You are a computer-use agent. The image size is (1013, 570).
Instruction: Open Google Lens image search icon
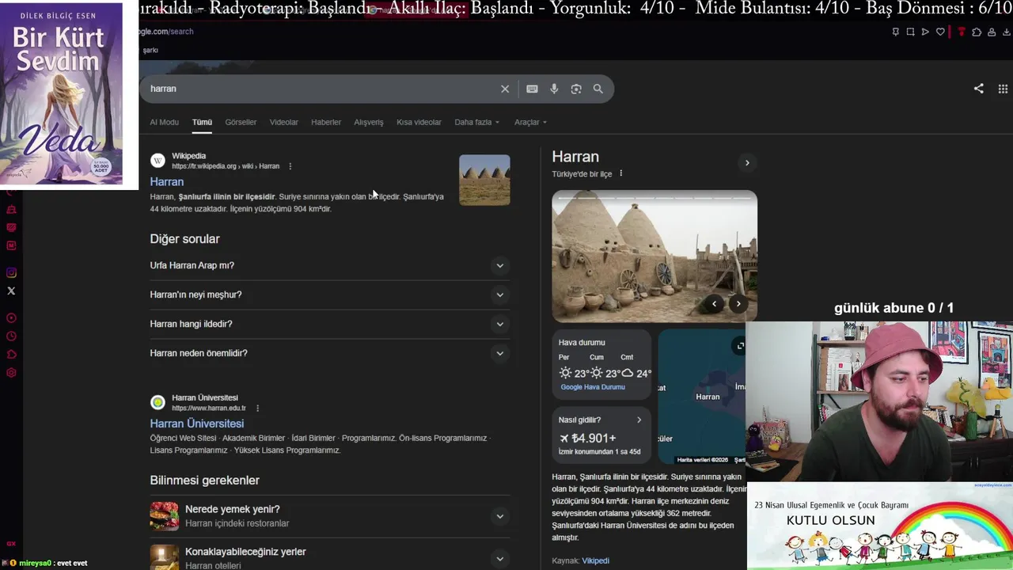pos(576,89)
